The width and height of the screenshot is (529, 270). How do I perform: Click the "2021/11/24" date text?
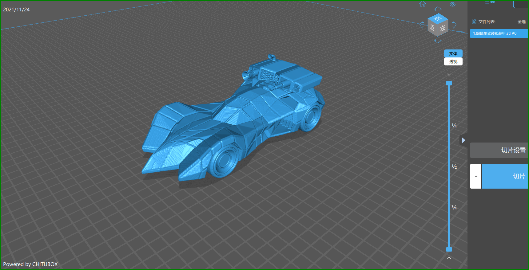click(x=16, y=10)
